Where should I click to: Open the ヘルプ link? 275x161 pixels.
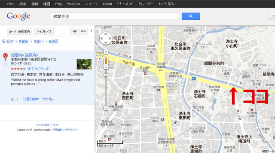(x=55, y=125)
